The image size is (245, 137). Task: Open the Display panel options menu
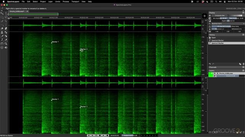[243, 13]
